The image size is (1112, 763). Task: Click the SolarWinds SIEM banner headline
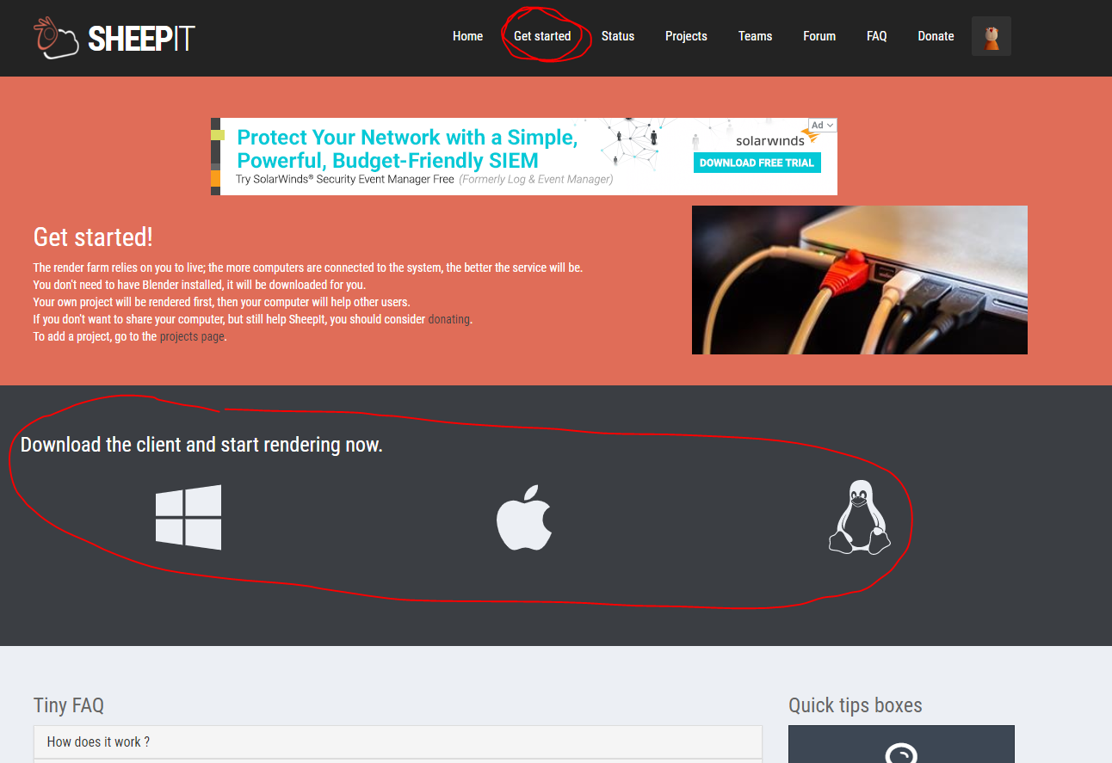[406, 149]
